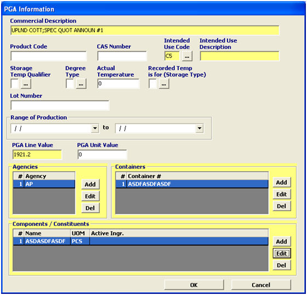This screenshot has width=307, height=295.
Task: Open Recorded Temp storage type lookup
Action: (164, 84)
